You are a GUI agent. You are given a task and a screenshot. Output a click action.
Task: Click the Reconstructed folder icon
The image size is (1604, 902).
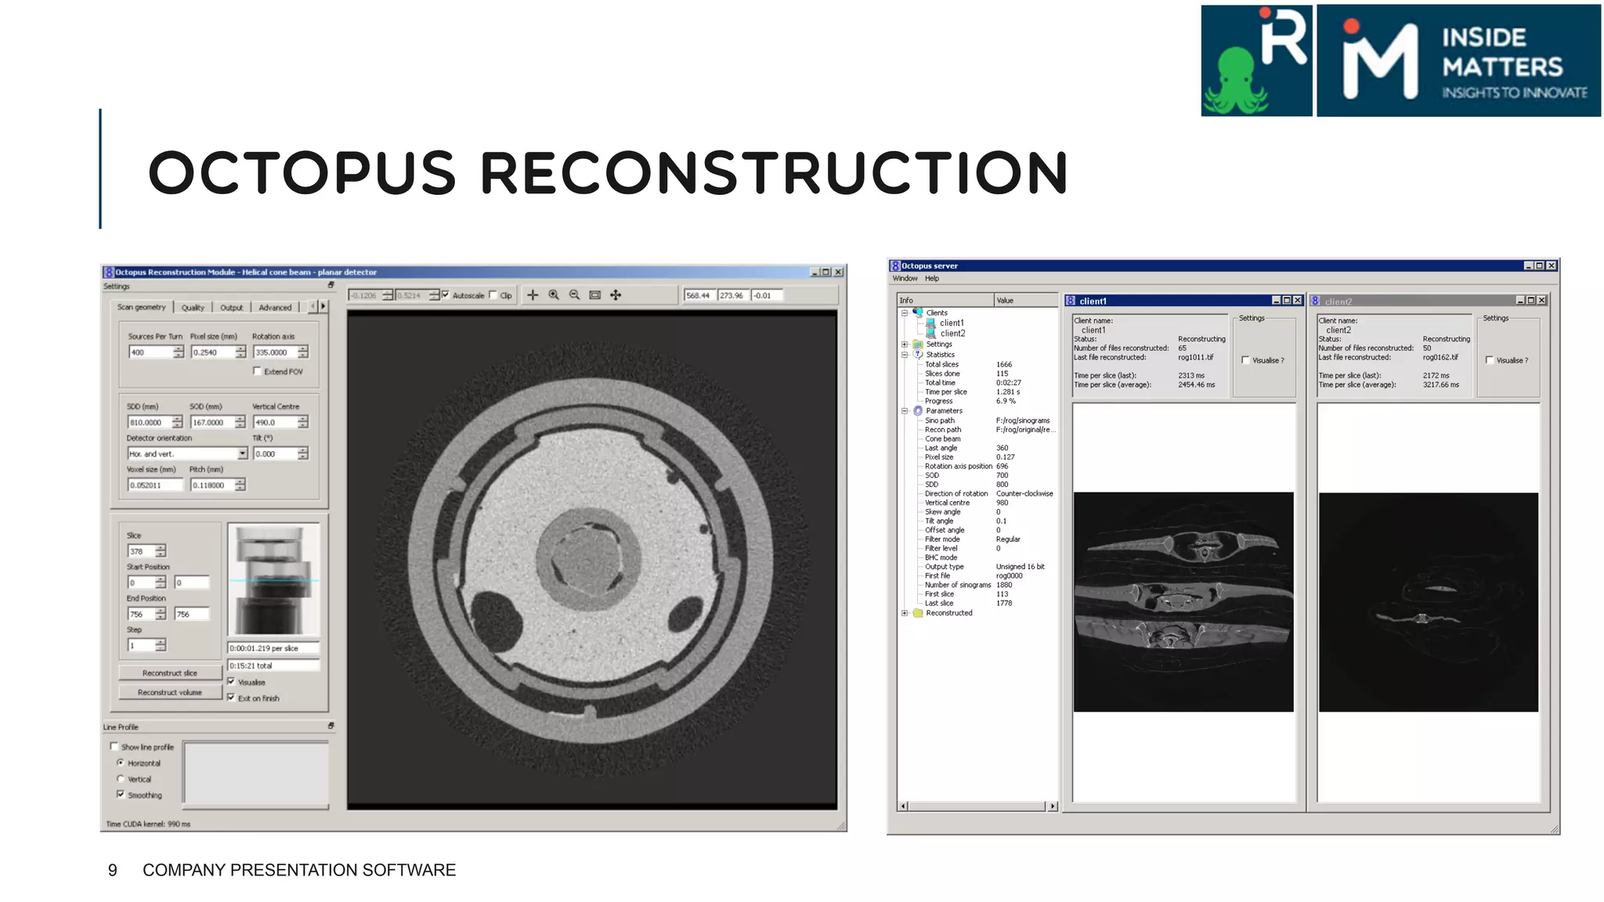pyautogui.click(x=918, y=613)
